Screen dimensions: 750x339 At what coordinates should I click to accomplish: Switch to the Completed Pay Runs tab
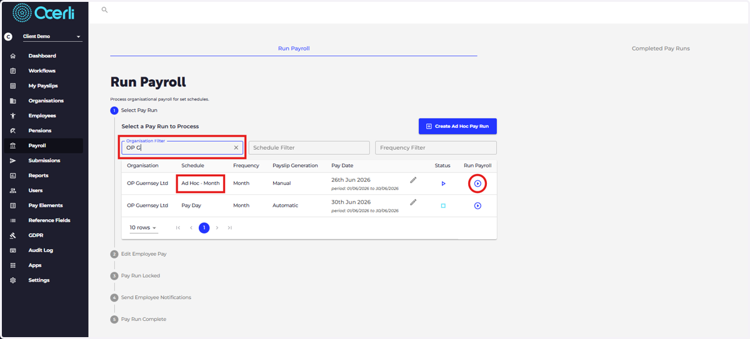661,48
